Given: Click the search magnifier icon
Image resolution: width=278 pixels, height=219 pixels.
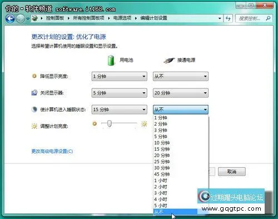Looking at the screenshot, I should (x=268, y=18).
